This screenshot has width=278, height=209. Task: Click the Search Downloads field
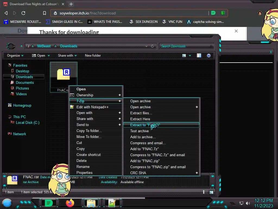point(187,46)
